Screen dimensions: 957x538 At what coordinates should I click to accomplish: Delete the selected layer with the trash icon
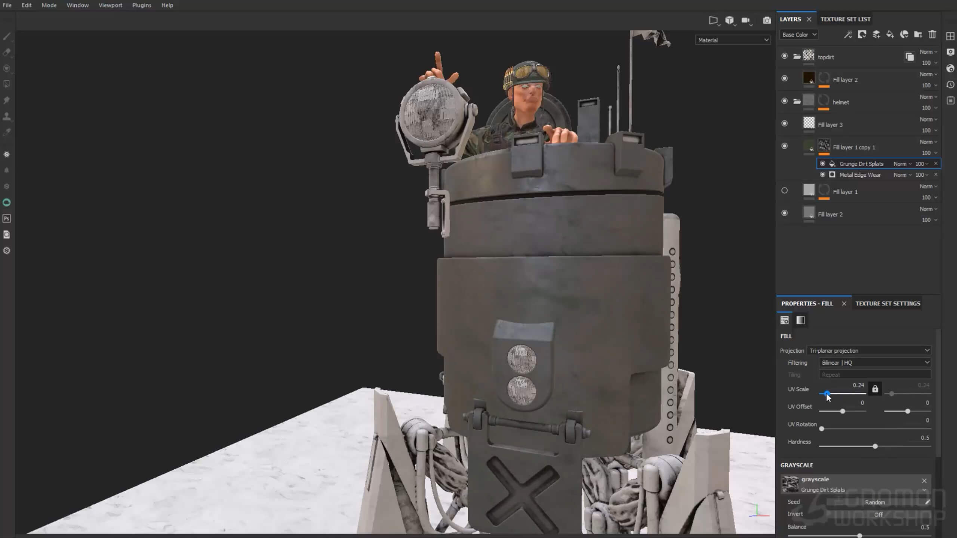(x=932, y=35)
